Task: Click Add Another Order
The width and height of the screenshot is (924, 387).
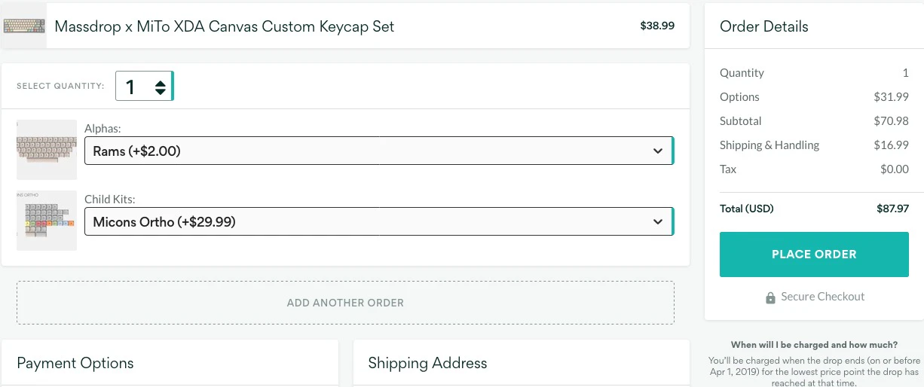Action: click(x=345, y=303)
